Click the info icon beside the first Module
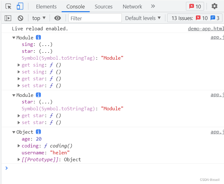Image resolution: width=224 pixels, height=184 pixels. click(x=38, y=37)
